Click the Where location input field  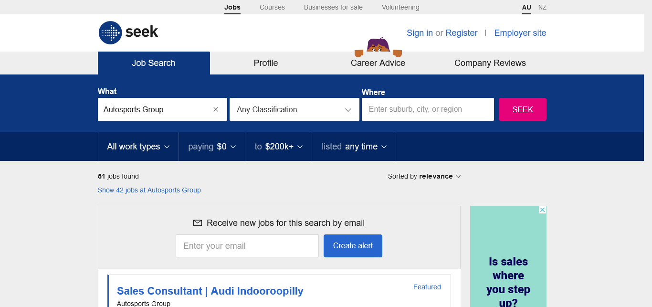pos(428,109)
